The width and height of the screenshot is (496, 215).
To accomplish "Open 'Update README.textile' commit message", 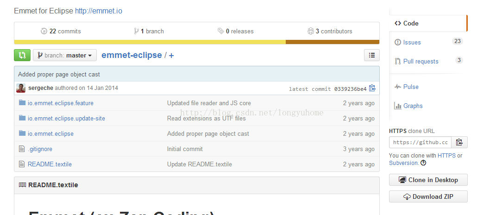I will pos(199,164).
